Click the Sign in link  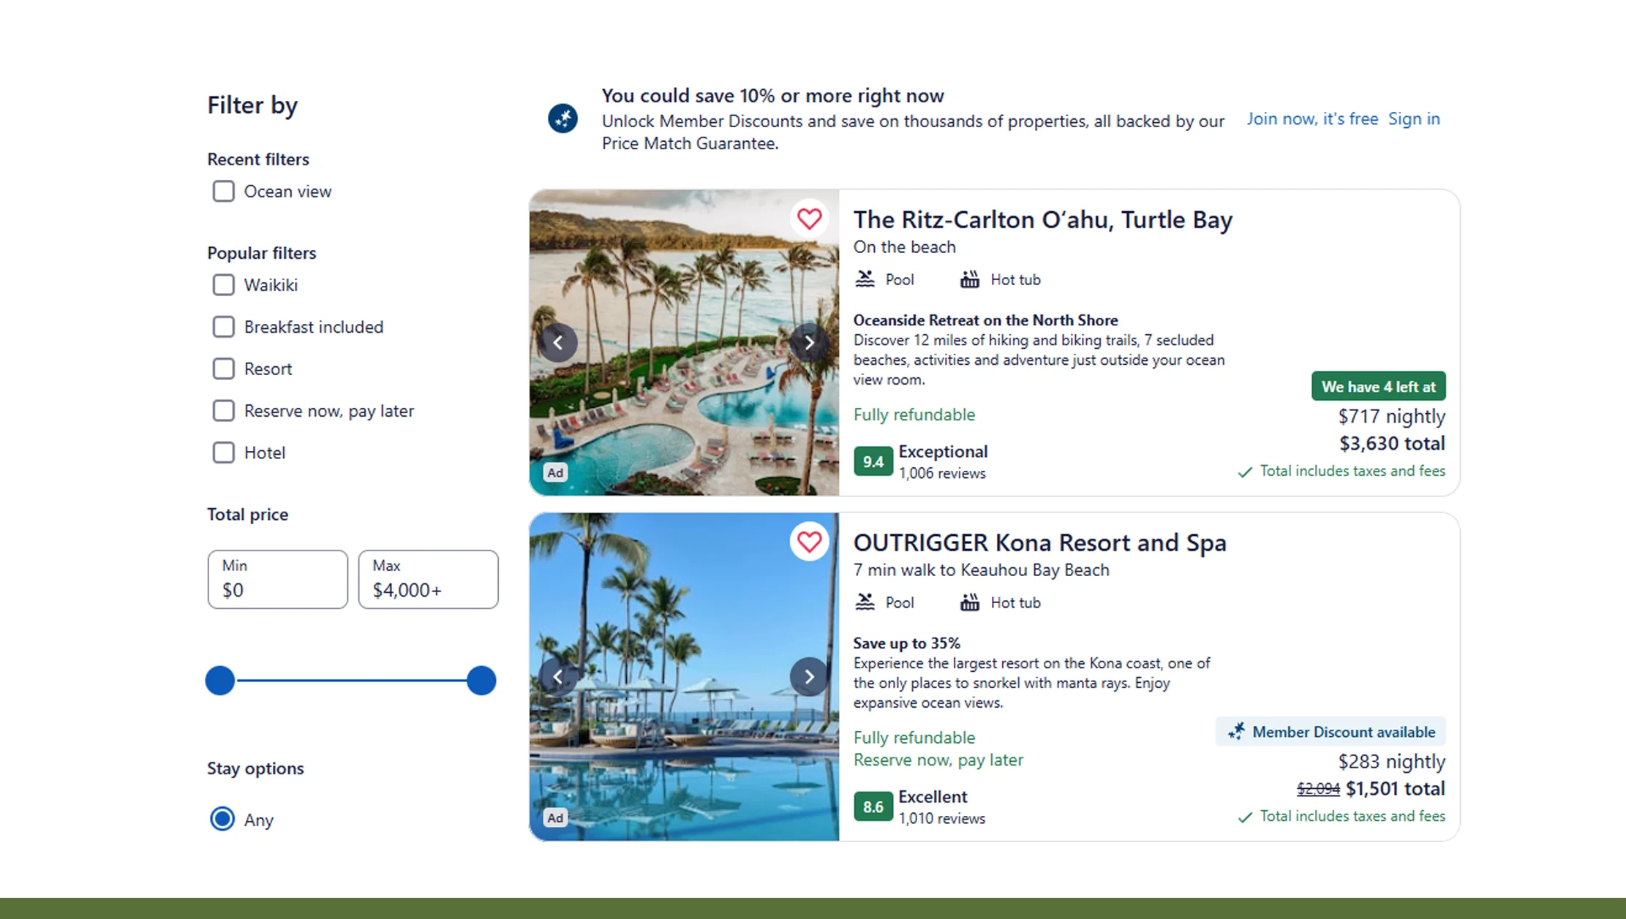[1413, 118]
